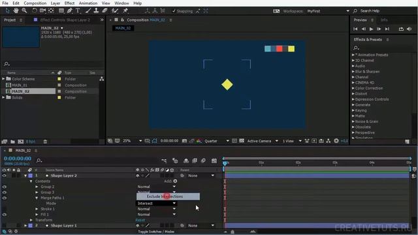Switch to the Info panel tab
Viewport: 418px width, 235px height.
(x=384, y=20)
